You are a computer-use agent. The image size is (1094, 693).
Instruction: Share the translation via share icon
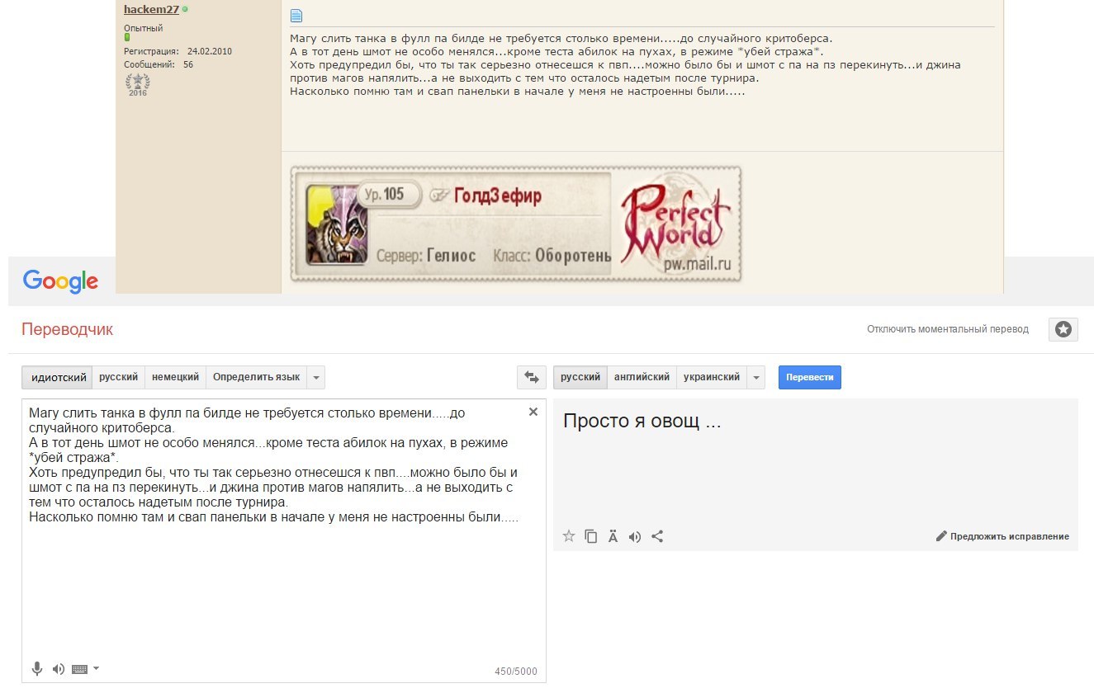tap(657, 536)
